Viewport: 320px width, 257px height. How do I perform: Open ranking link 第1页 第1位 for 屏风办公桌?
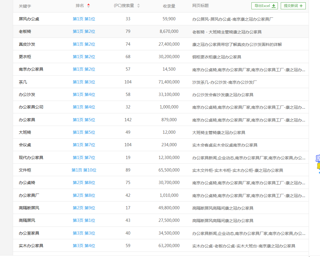[84, 19]
